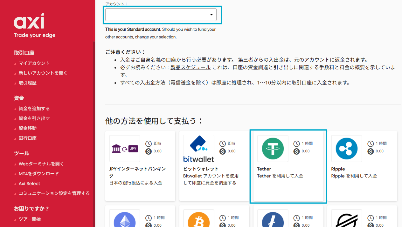Viewport: 402px width, 227px height.
Task: Click clock icon on Ethereum card
Action: [149, 218]
